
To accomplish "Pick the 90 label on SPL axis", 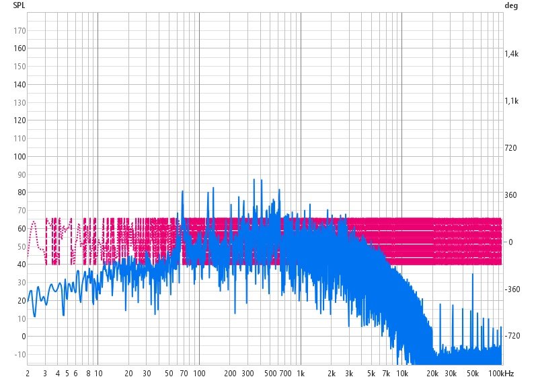I will [22, 174].
